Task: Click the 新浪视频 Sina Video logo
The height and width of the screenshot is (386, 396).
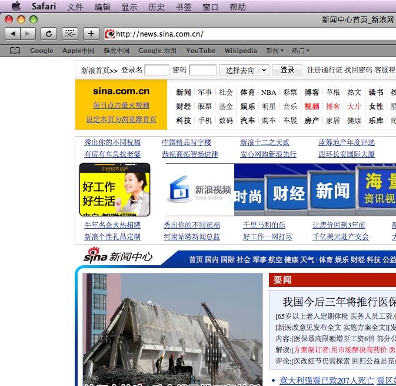Action: click(x=200, y=190)
